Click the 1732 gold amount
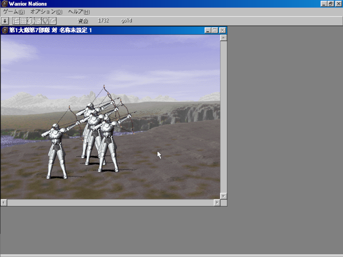The width and height of the screenshot is (343, 257). click(103, 21)
